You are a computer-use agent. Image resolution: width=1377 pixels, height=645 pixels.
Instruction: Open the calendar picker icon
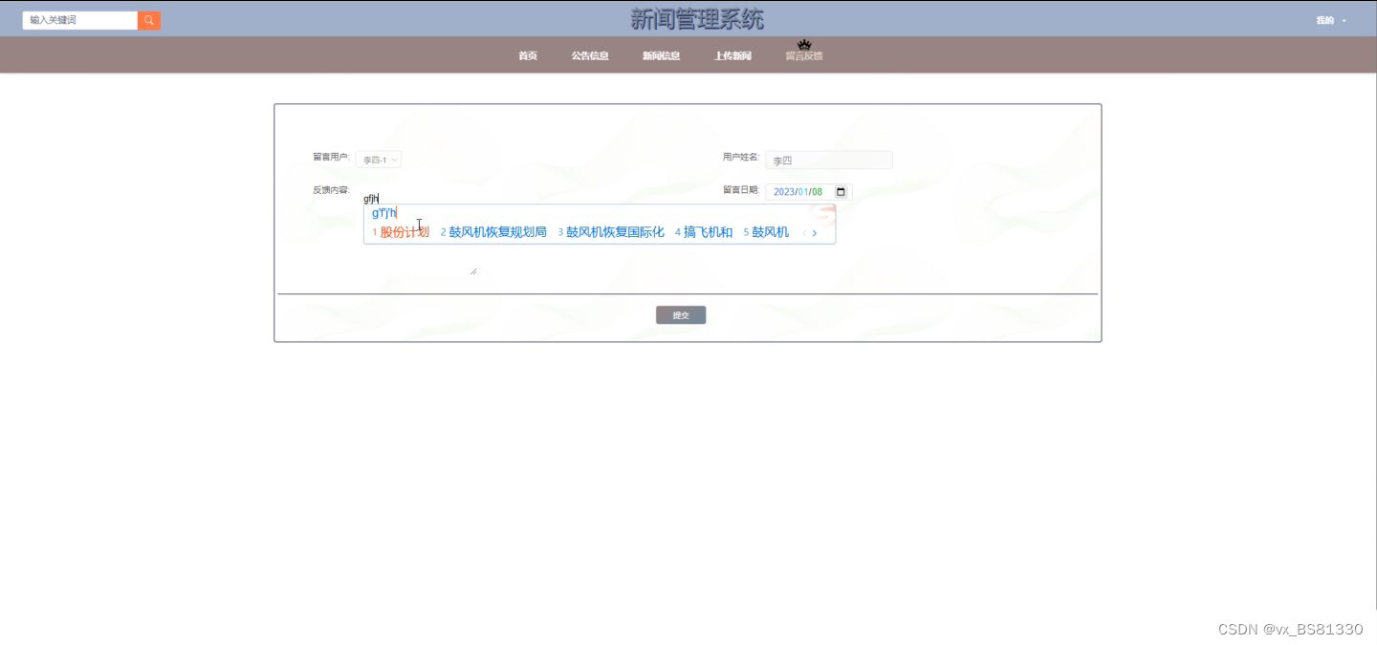[841, 192]
